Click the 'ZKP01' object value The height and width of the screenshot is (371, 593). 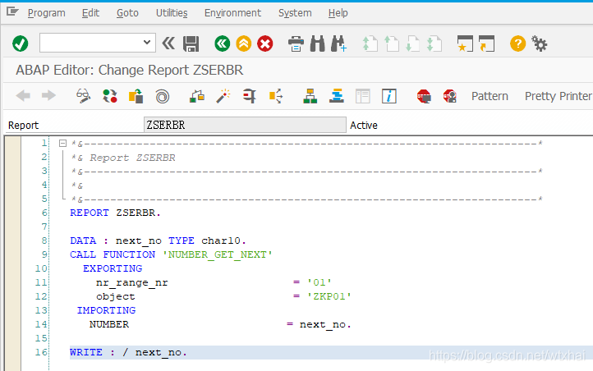[329, 296]
